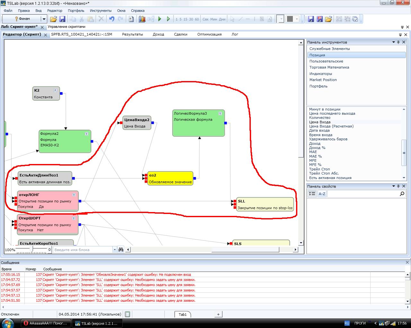
Task: Expand the block name search dropdown
Action: pyautogui.click(x=115, y=250)
